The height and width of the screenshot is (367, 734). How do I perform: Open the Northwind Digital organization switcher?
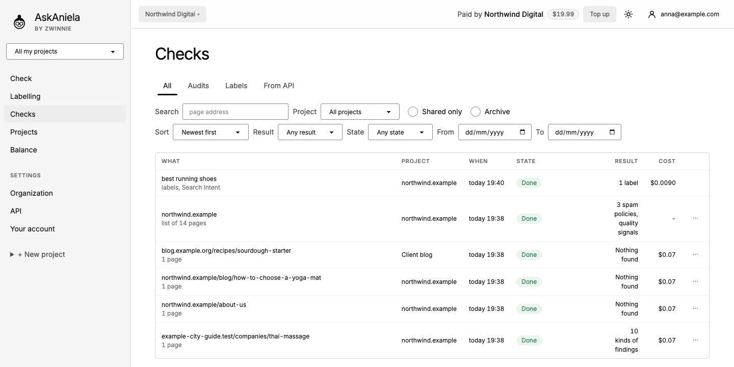(172, 14)
